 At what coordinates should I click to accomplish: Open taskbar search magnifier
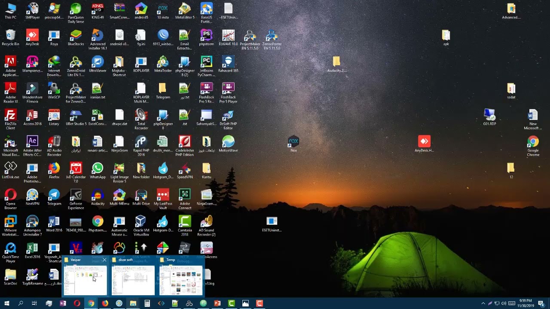[20, 303]
